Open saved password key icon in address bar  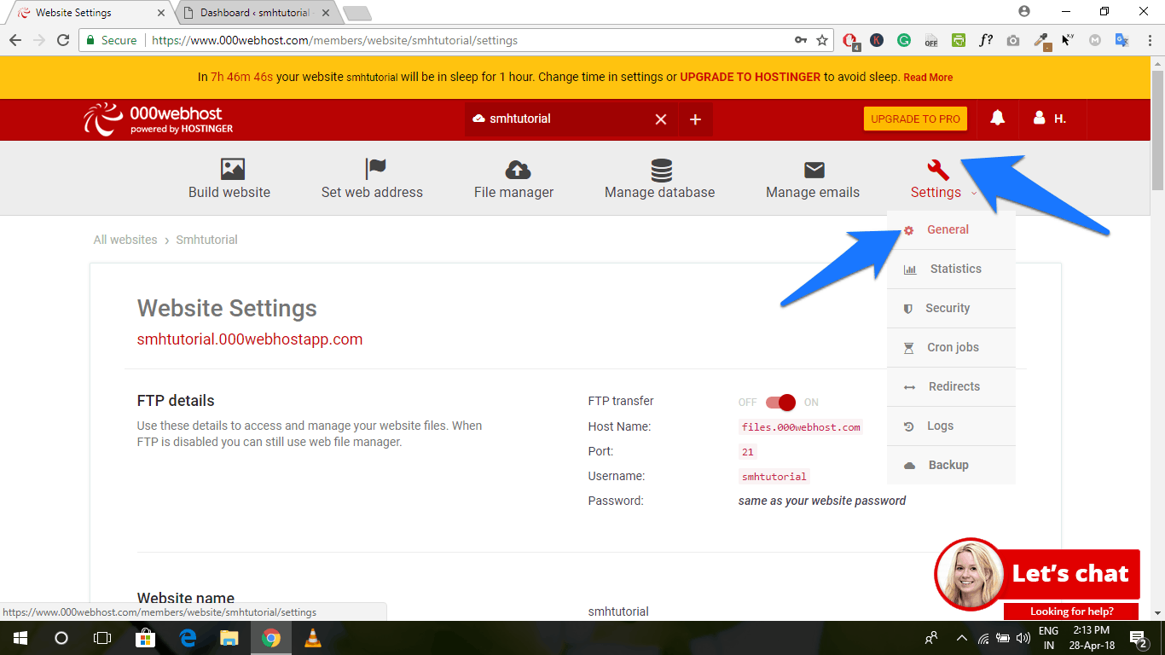(801, 40)
